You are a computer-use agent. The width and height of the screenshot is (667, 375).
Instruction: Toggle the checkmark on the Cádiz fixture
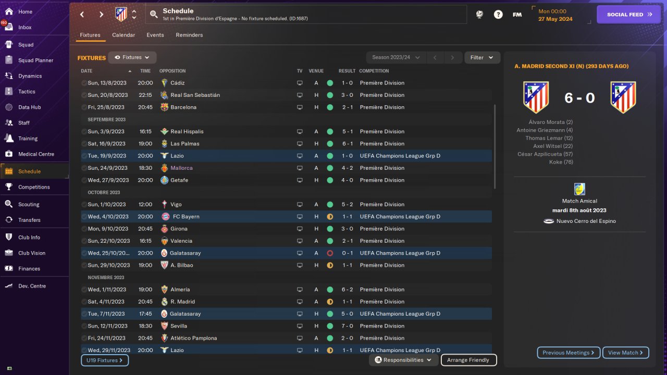point(84,83)
